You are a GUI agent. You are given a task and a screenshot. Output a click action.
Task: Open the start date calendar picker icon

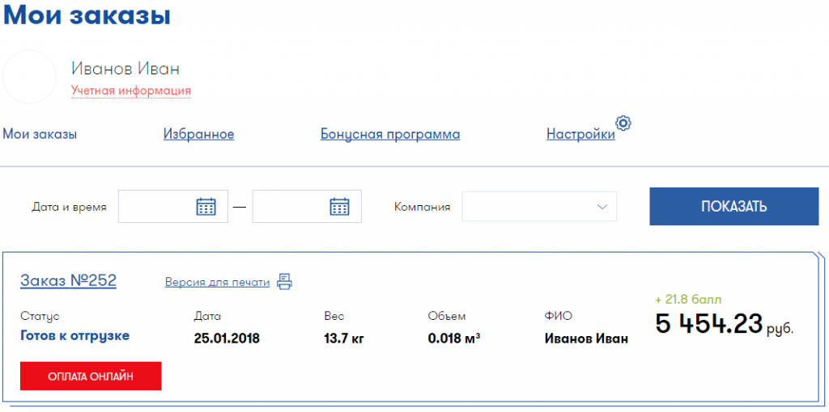206,207
